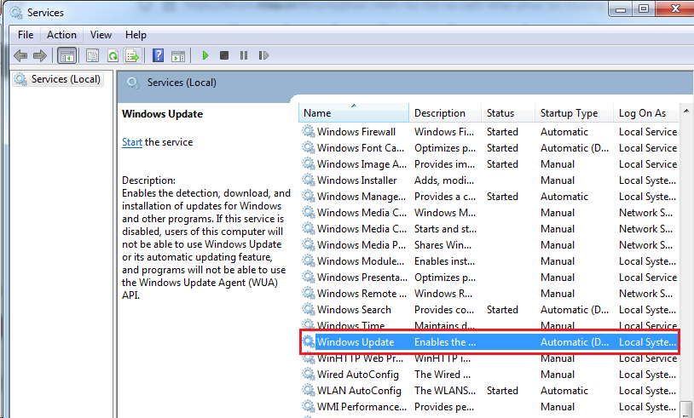
Task: Click Started status of WLAN AutoConfig
Action: [502, 391]
